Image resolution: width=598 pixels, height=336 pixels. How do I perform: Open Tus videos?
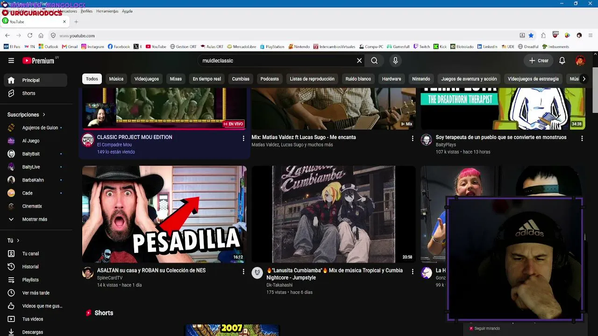36,319
